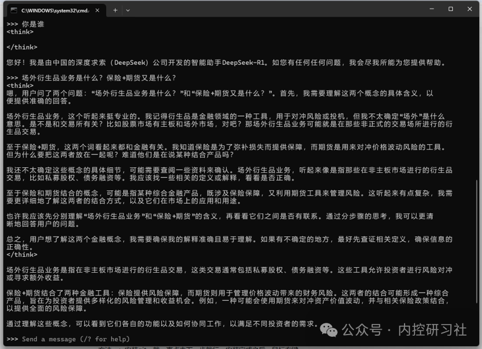Click the vertical scrollbar thumb
The width and height of the screenshot is (482, 349).
pyautogui.click(x=477, y=241)
